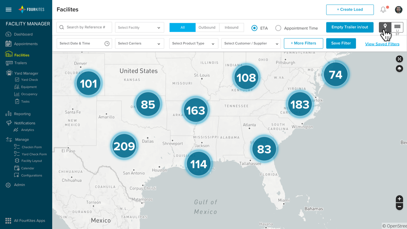The image size is (407, 229).
Task: Open Configurations under Manage
Action: (31, 176)
